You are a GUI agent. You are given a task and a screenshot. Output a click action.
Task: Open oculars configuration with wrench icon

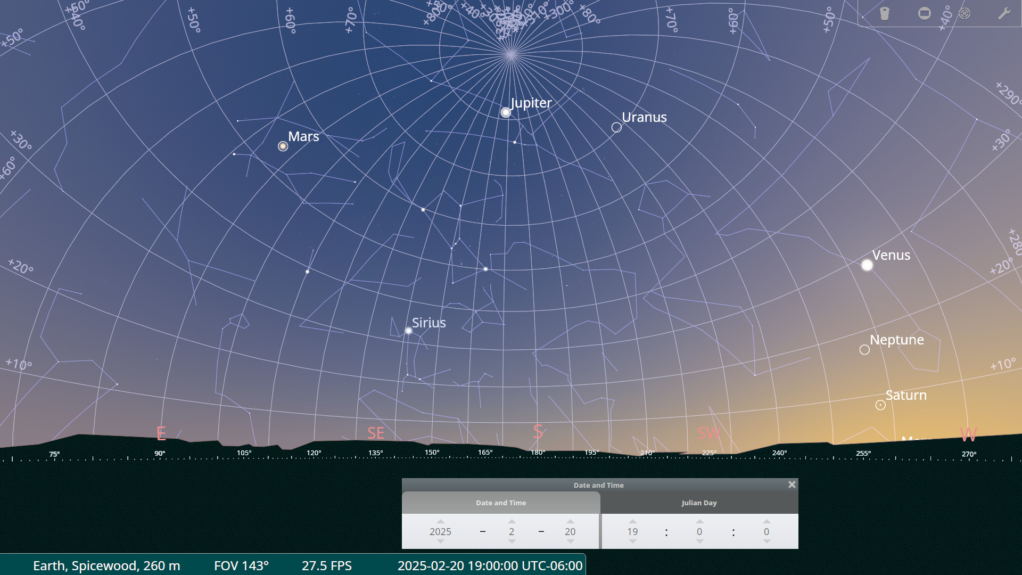[x=1004, y=14]
